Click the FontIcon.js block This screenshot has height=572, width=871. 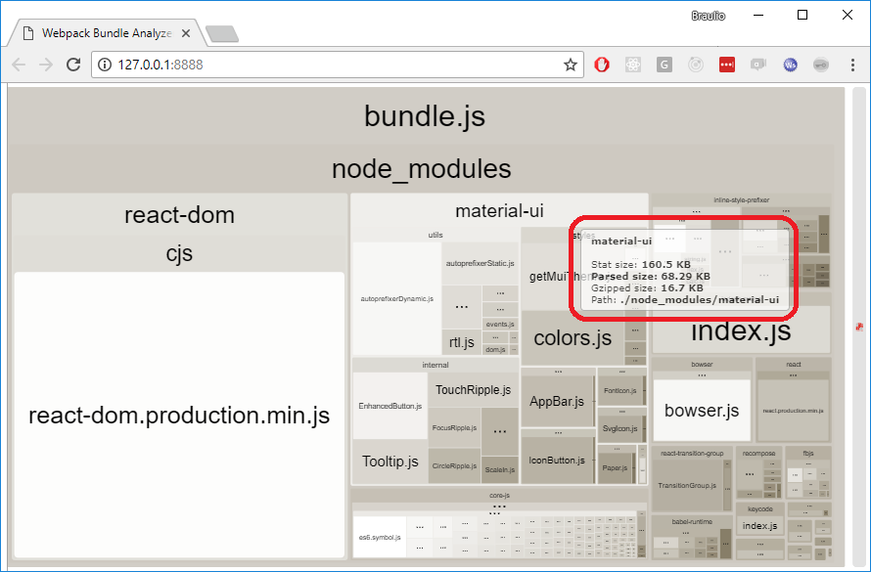619,390
